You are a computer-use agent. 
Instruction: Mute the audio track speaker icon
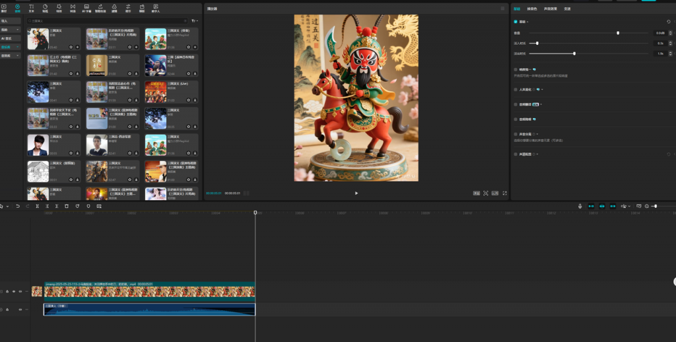pyautogui.click(x=20, y=309)
